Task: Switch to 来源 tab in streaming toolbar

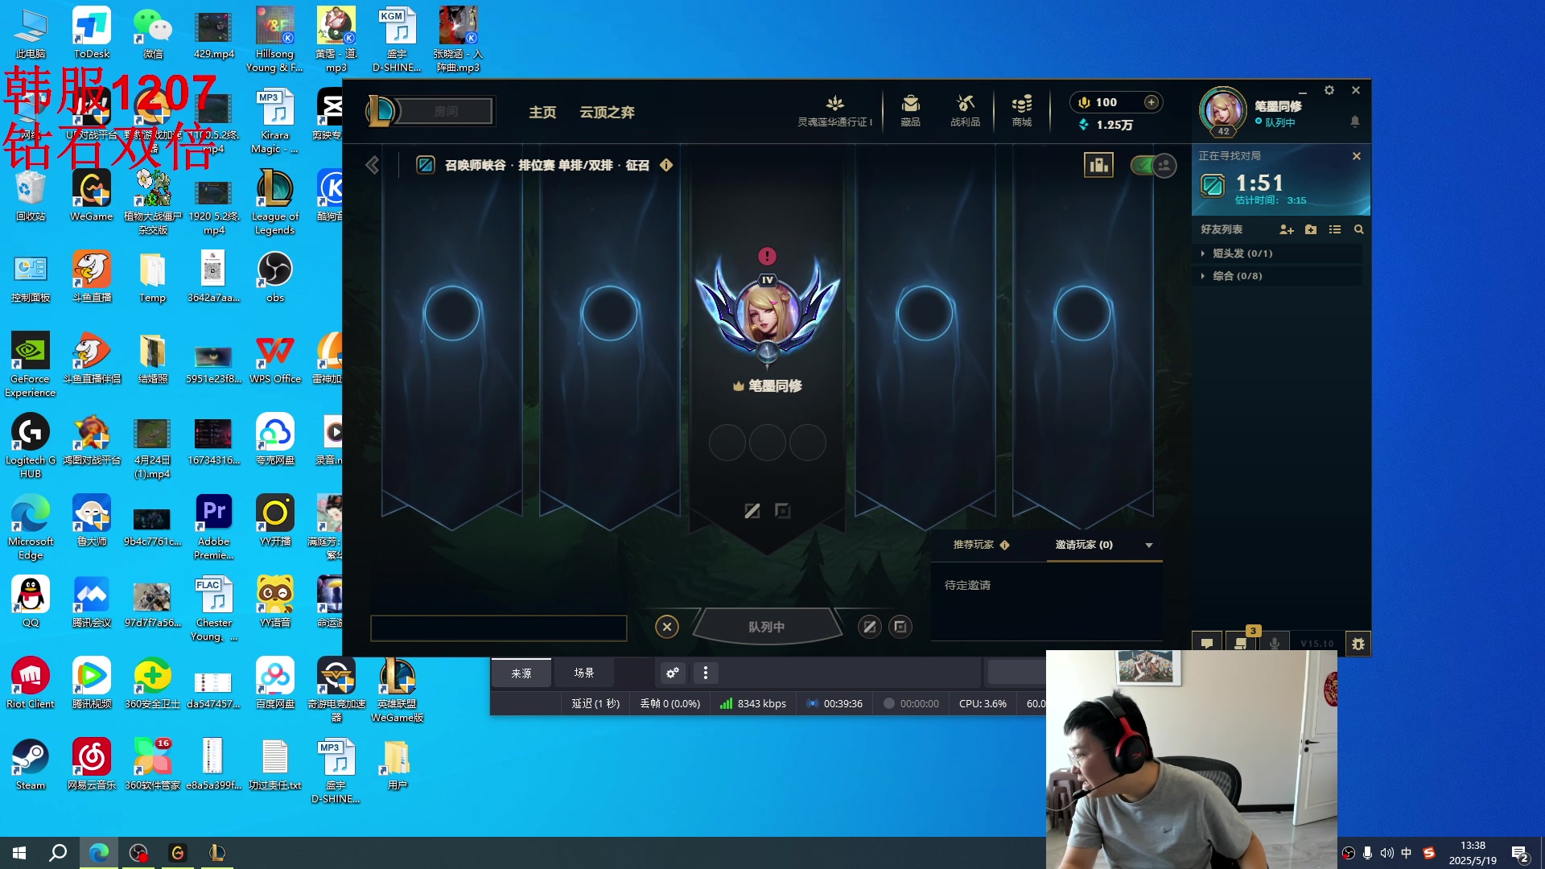Action: coord(521,673)
